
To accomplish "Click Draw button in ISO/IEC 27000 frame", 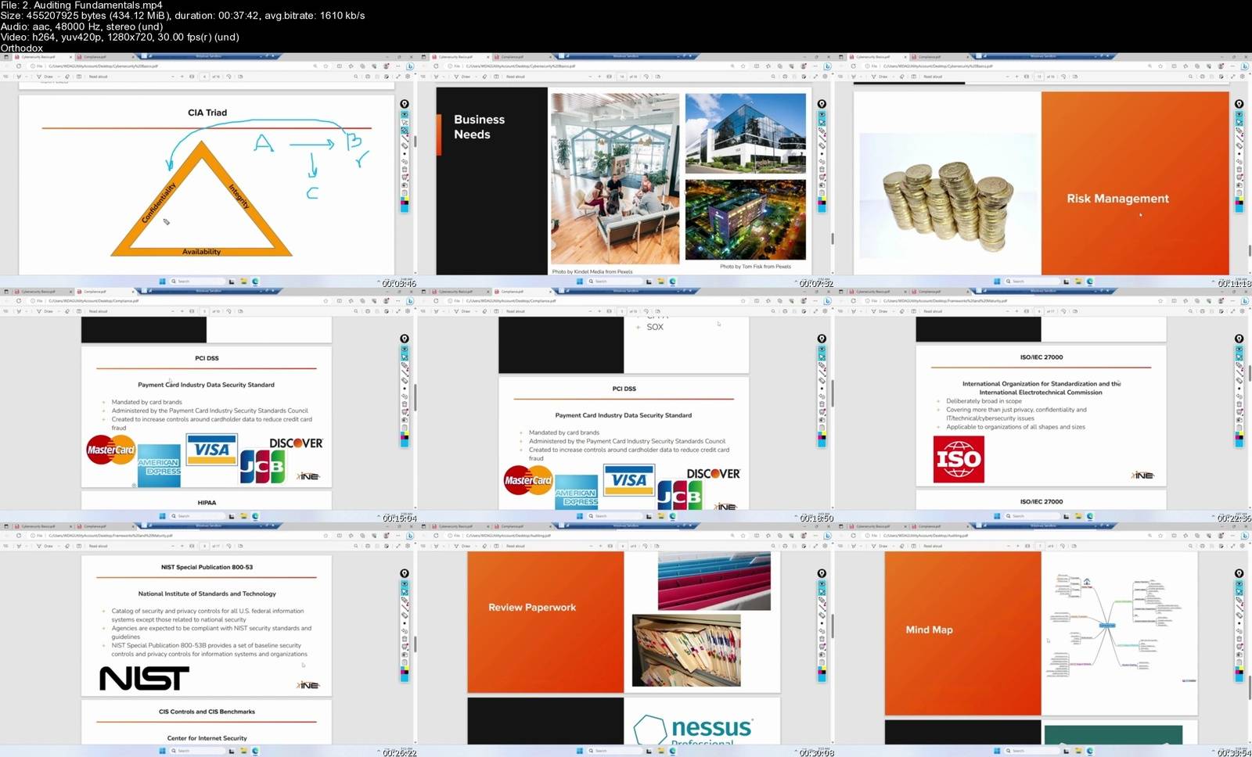I will click(x=880, y=311).
